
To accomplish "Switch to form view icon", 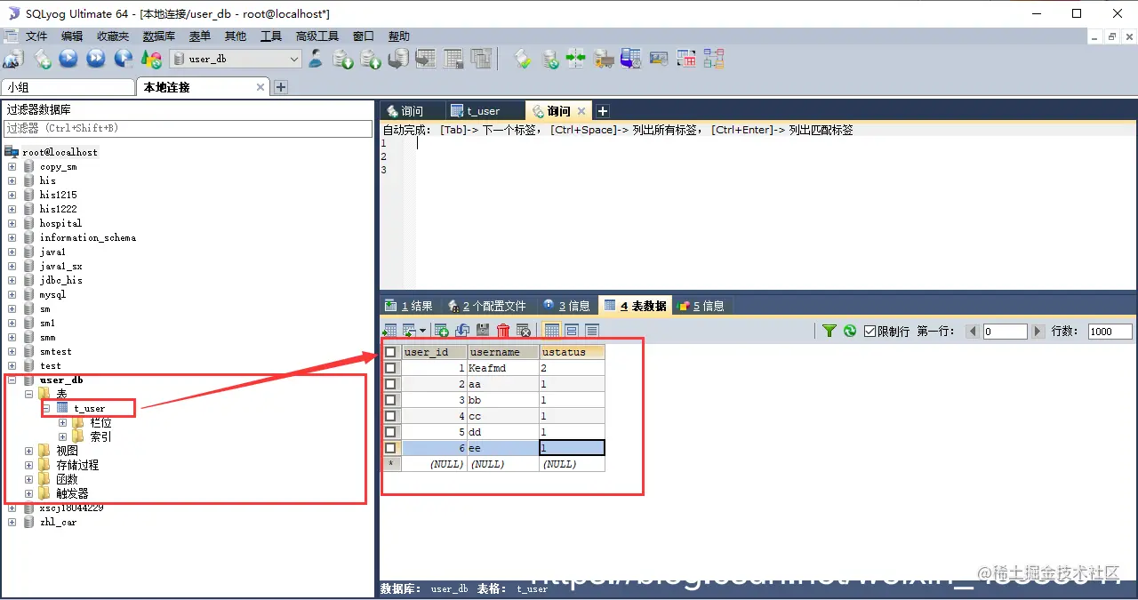I will (x=572, y=331).
